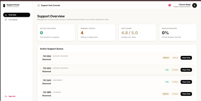
Task: Click Waiting status badge on TIC-5516
Action: (x=175, y=58)
